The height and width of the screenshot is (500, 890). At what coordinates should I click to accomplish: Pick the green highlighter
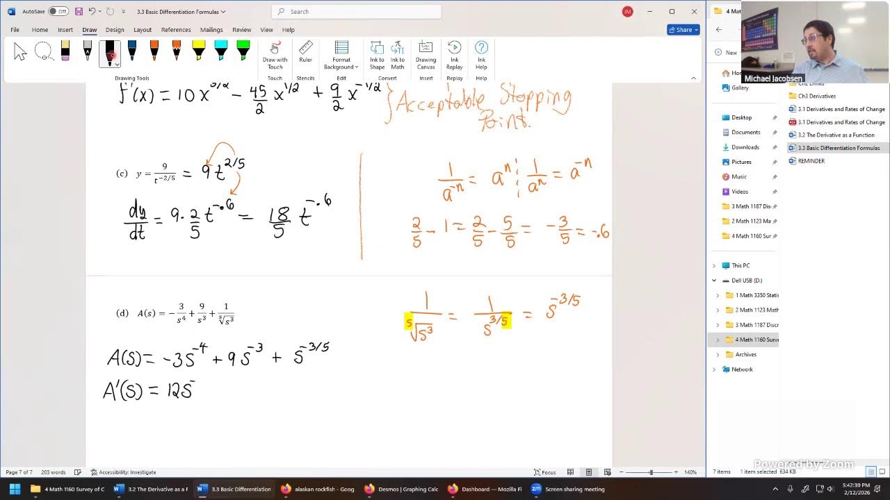click(243, 51)
